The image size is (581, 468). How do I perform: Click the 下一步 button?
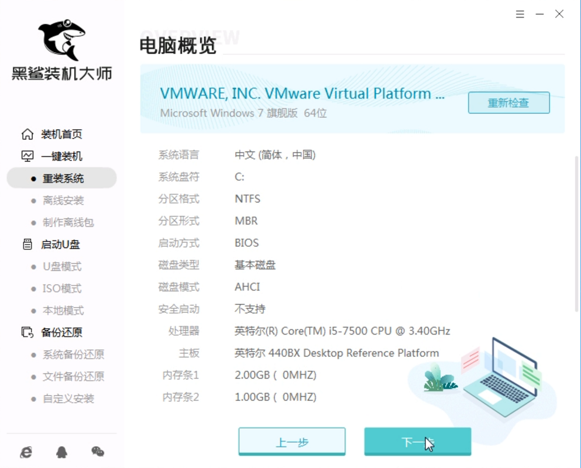[x=418, y=442]
